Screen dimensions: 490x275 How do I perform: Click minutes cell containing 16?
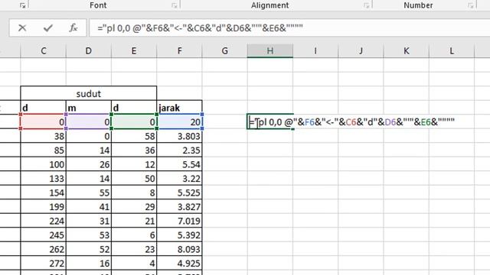click(89, 263)
